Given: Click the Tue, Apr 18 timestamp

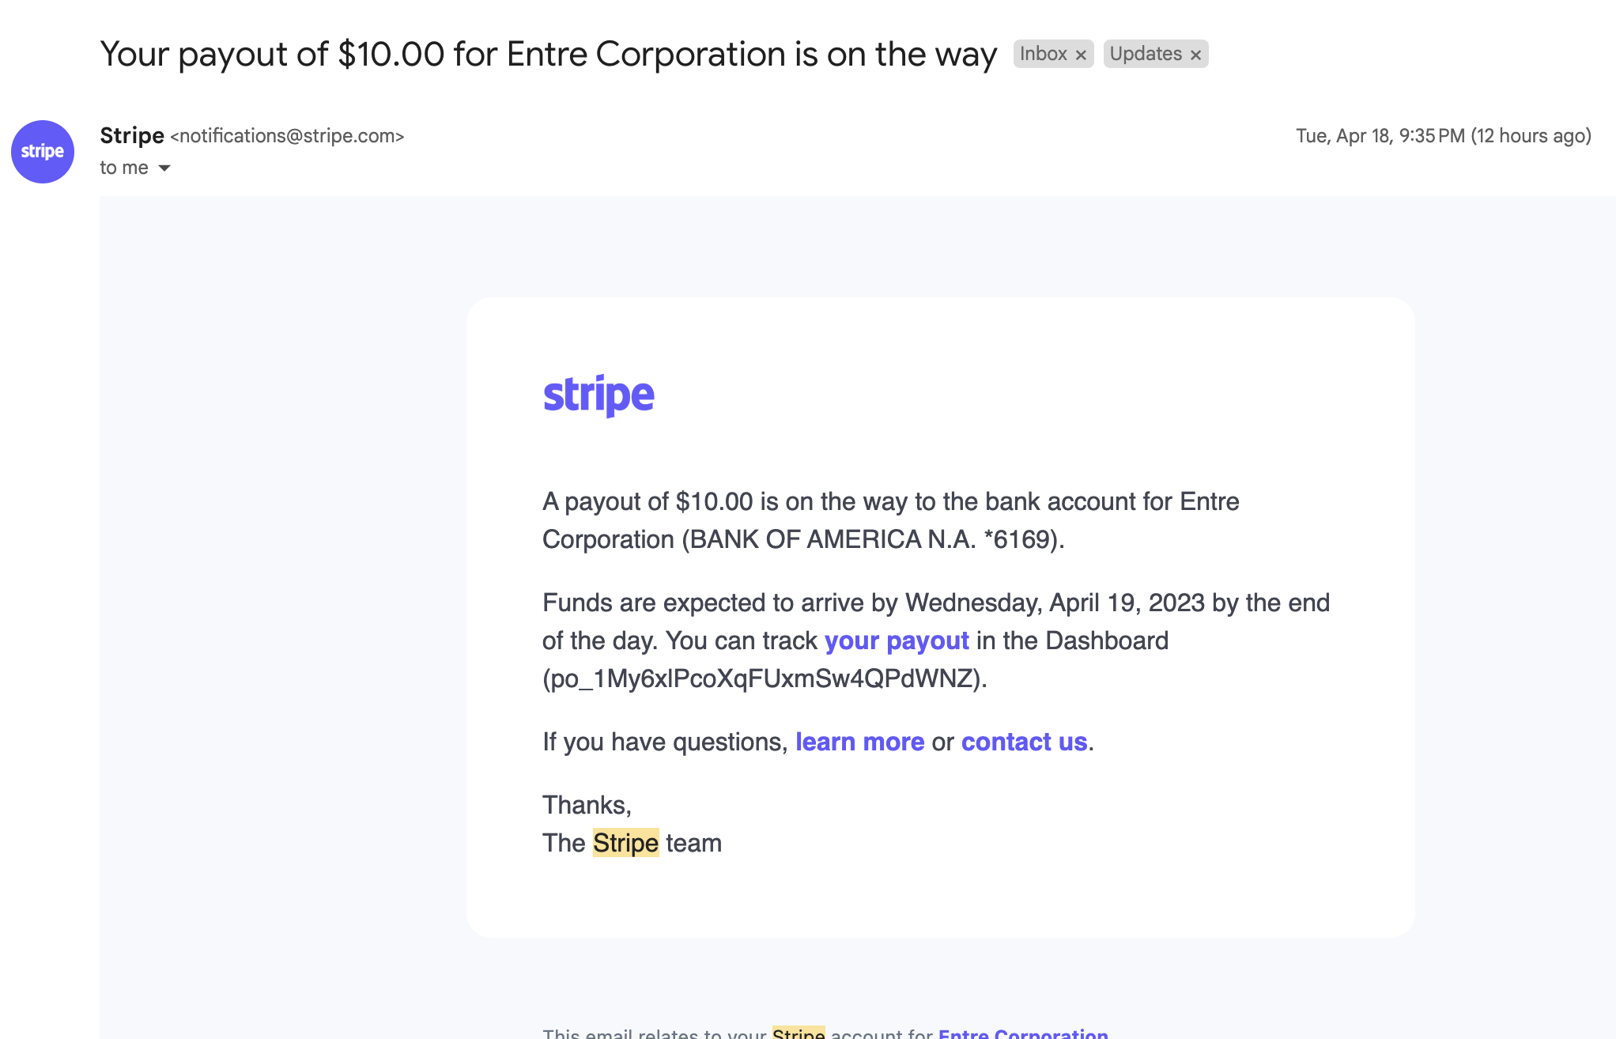Looking at the screenshot, I should (x=1444, y=136).
